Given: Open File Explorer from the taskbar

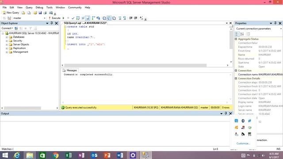Looking at the screenshot, I should 30,155.
